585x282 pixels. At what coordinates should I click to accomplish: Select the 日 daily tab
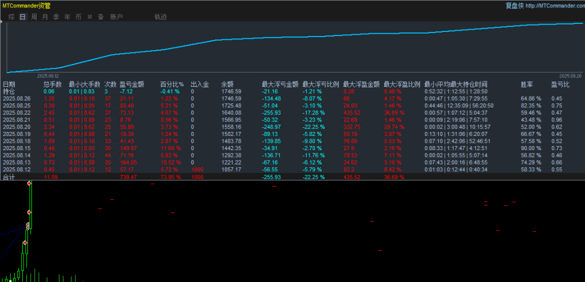[x=23, y=17]
